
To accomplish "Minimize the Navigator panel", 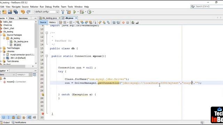I will pyautogui.click(x=35, y=70).
